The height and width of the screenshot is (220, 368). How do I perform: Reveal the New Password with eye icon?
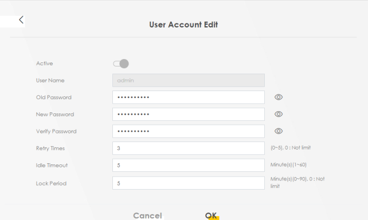point(279,114)
